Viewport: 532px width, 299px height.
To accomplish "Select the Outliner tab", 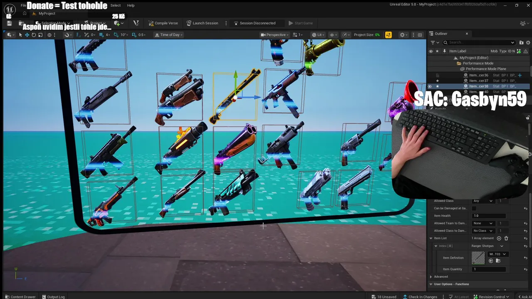I will point(441,34).
